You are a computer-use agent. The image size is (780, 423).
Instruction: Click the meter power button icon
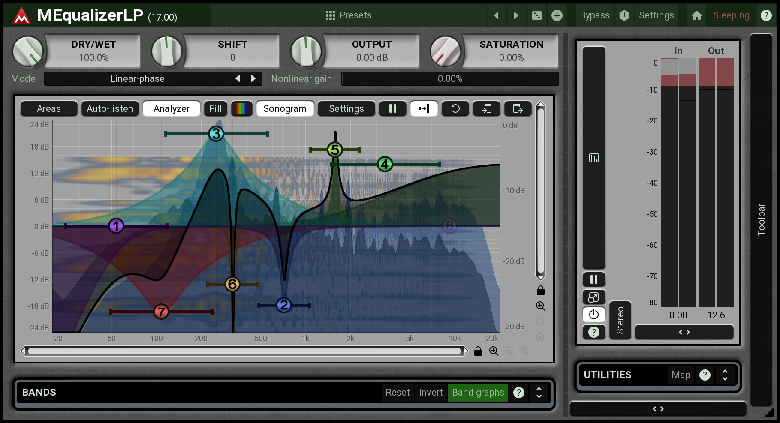[x=593, y=315]
